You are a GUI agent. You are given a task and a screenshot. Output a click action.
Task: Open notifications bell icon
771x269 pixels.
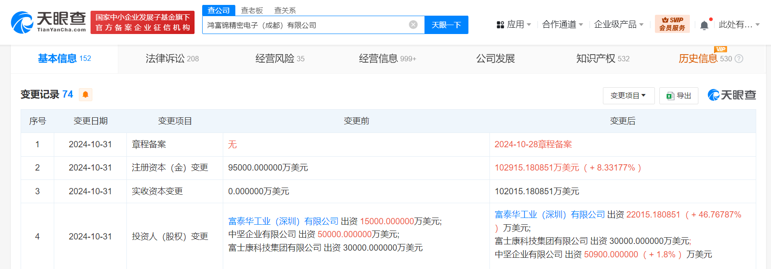click(704, 25)
